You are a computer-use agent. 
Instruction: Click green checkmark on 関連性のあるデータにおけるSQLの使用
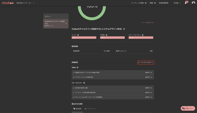pyautogui.click(x=74, y=73)
